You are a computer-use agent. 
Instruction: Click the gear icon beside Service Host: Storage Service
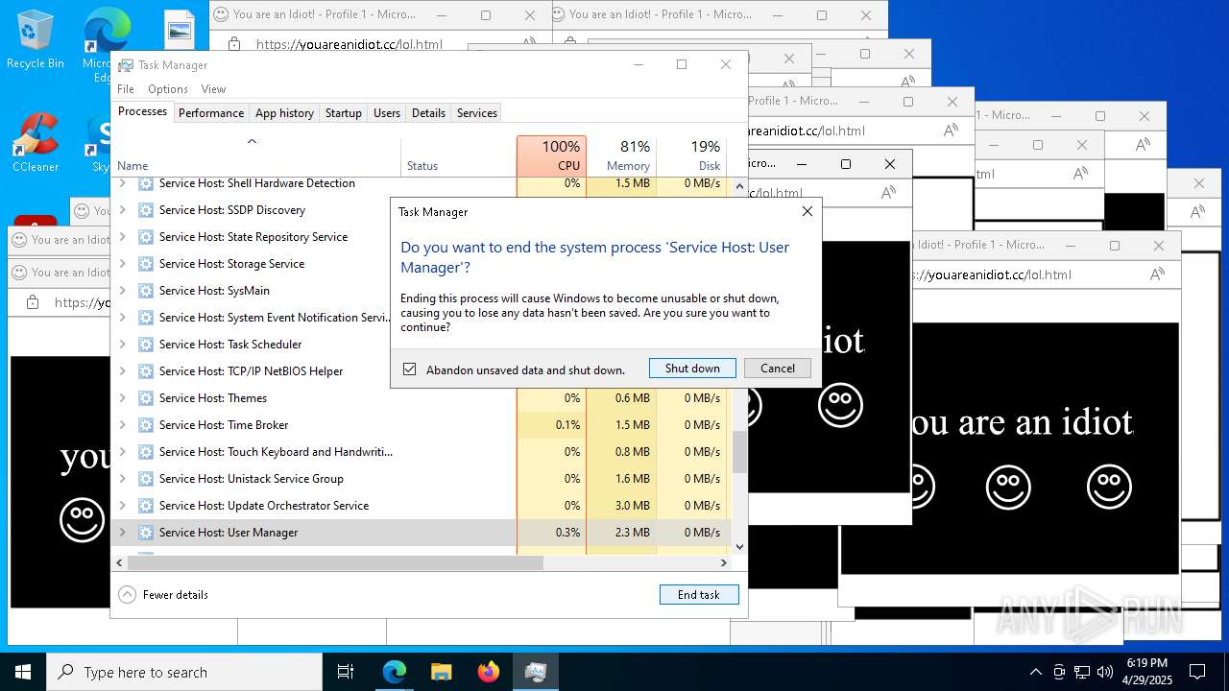pos(146,264)
